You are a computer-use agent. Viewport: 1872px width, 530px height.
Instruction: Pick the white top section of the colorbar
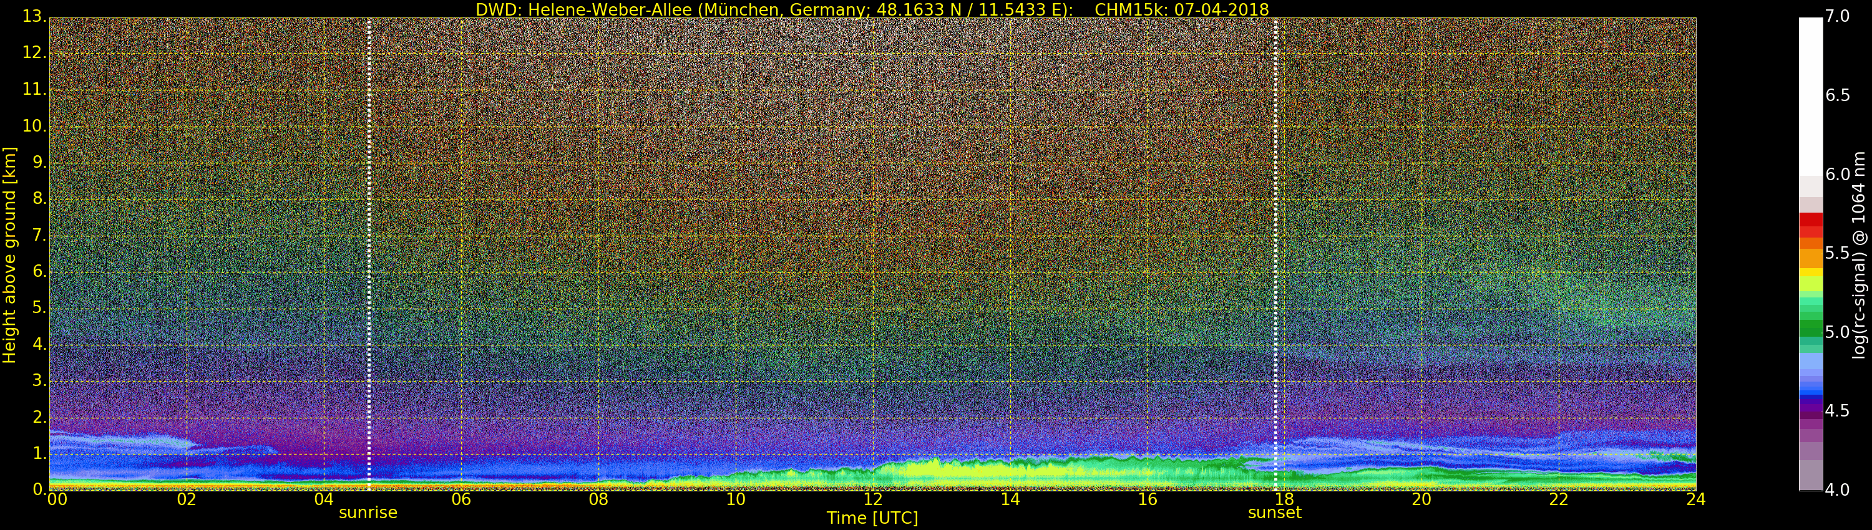pos(1810,97)
